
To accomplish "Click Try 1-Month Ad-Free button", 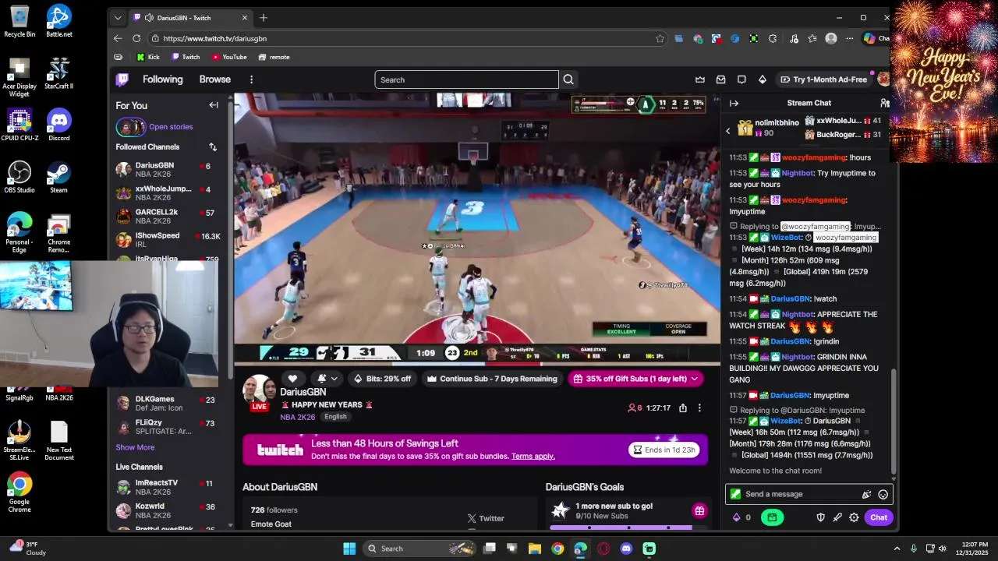I will click(x=823, y=79).
